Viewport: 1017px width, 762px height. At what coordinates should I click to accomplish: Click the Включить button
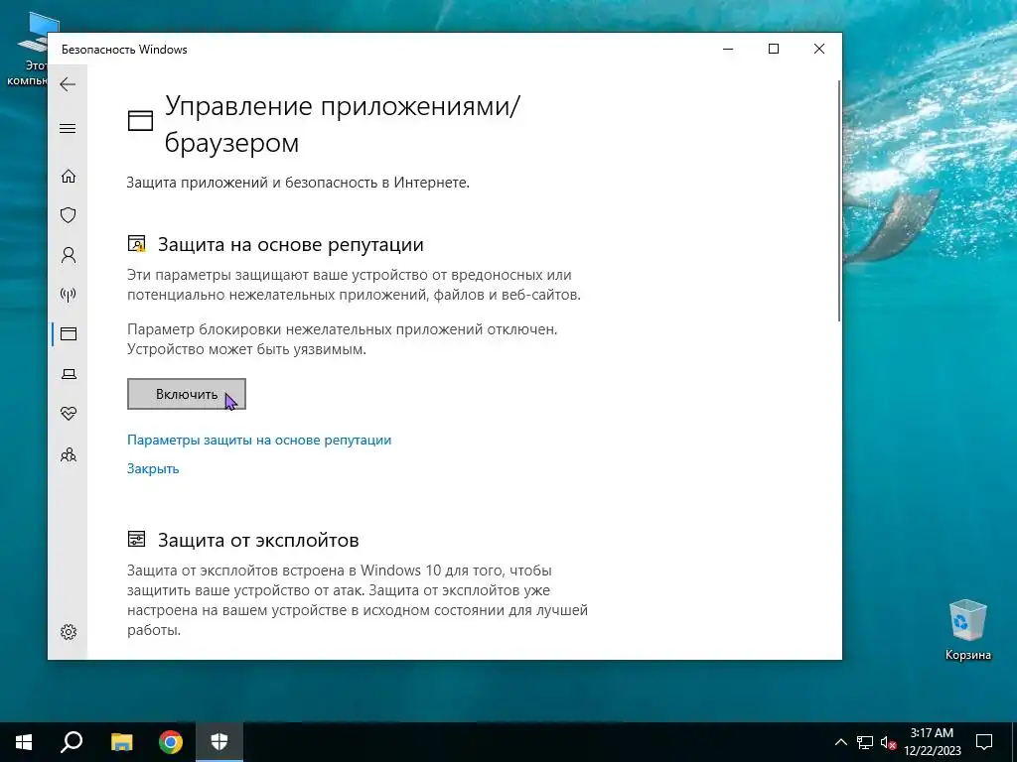point(186,394)
